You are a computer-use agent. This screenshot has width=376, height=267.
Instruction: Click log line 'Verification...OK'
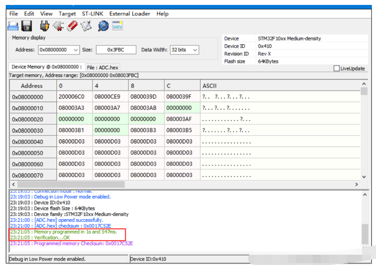coord(40,237)
